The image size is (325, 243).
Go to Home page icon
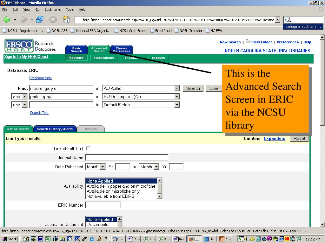[x=67, y=19]
